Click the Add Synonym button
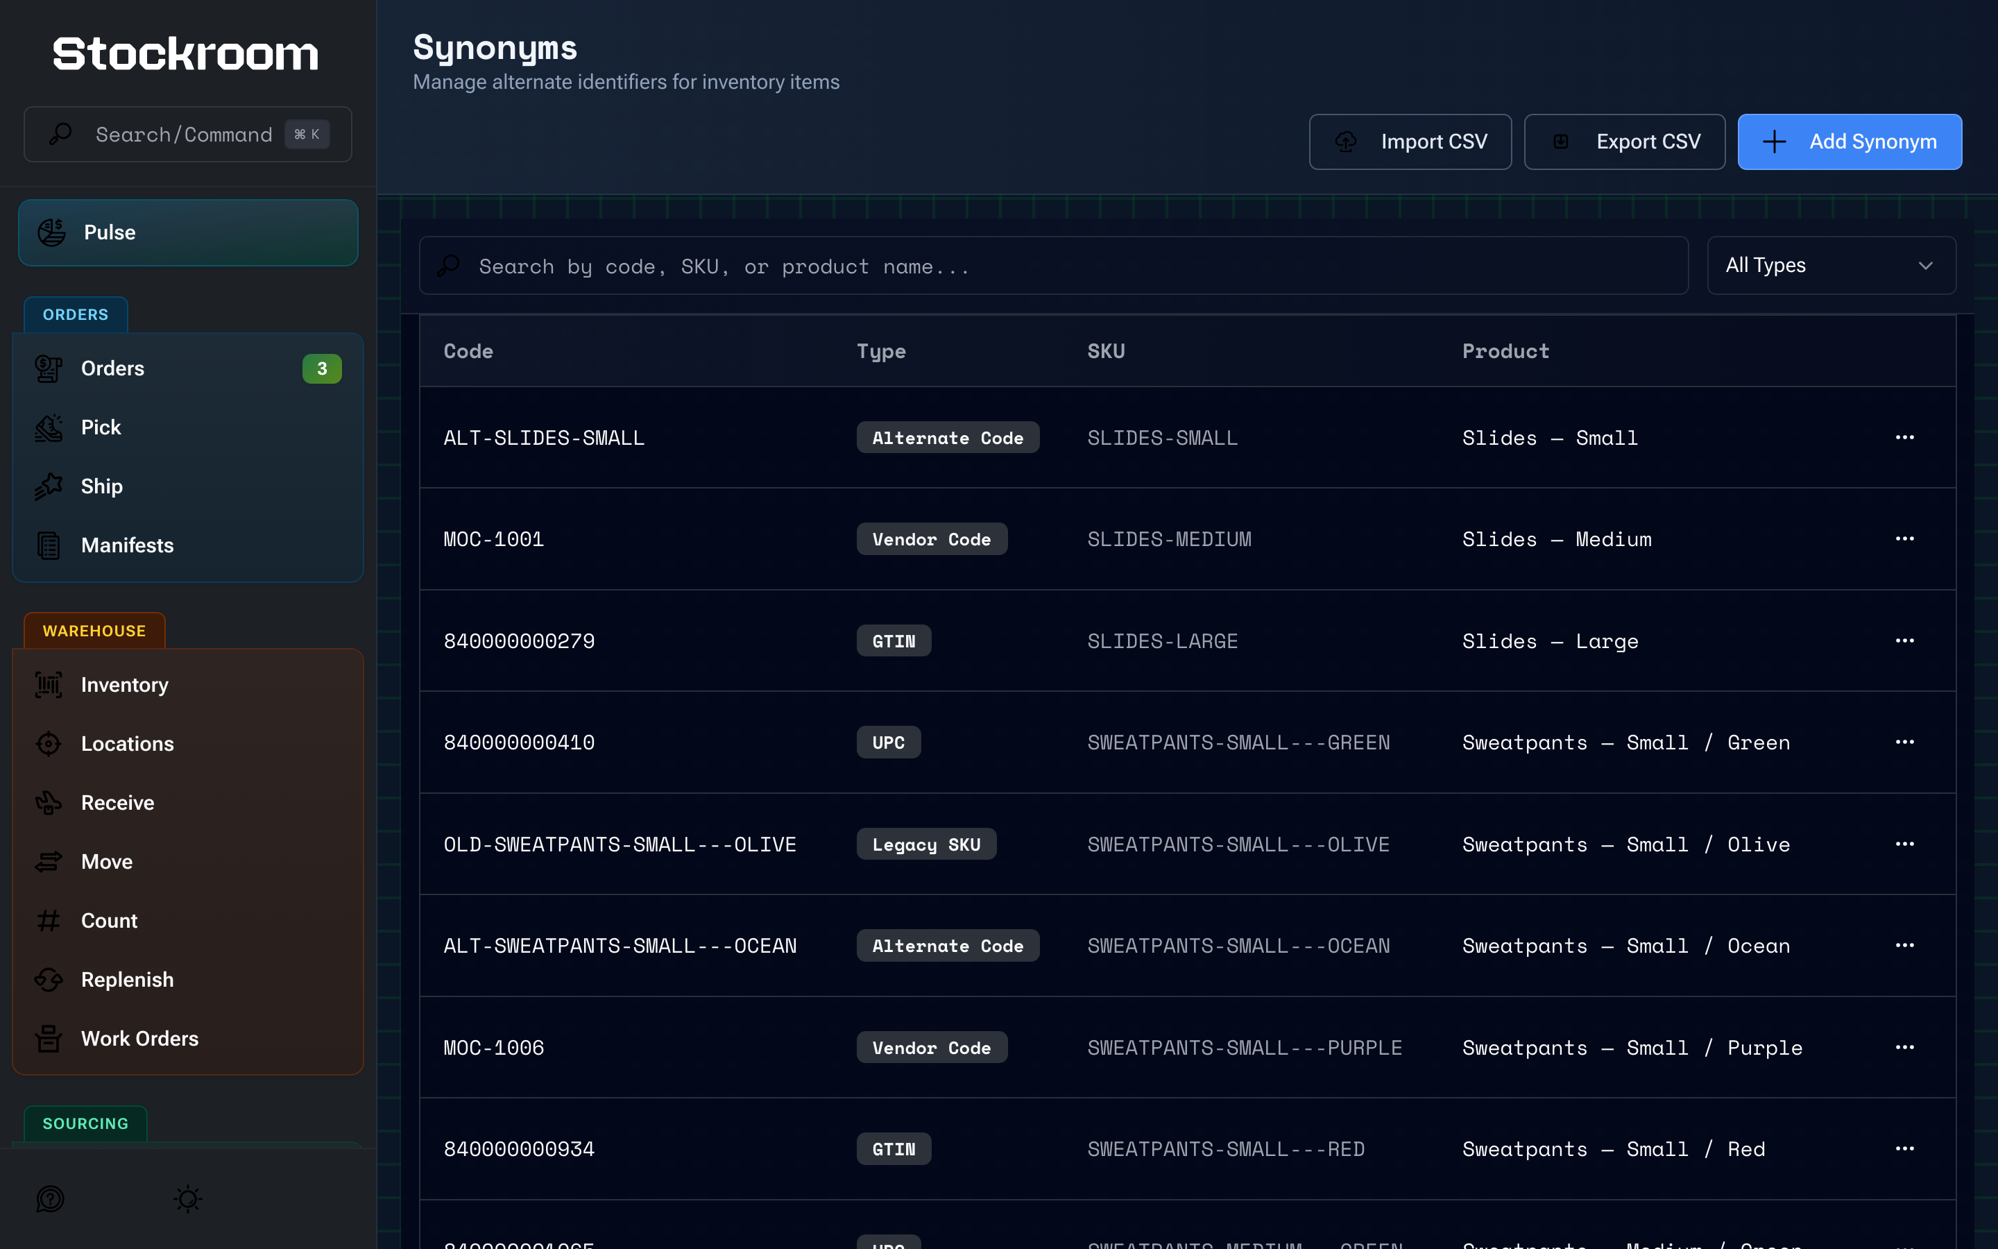This screenshot has height=1249, width=1998. point(1849,142)
